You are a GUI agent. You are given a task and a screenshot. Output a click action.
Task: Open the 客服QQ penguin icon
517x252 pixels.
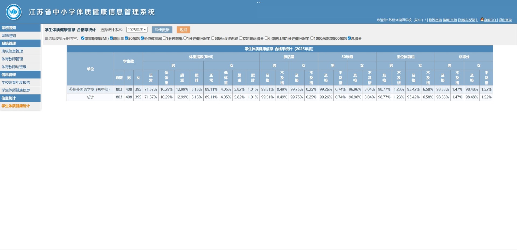(x=482, y=19)
